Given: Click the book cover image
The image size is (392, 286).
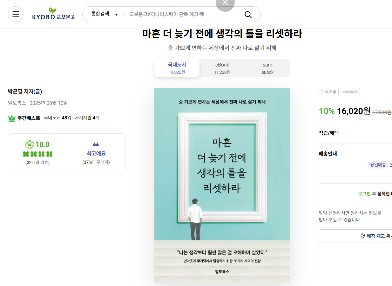Looking at the screenshot, I should (x=222, y=185).
